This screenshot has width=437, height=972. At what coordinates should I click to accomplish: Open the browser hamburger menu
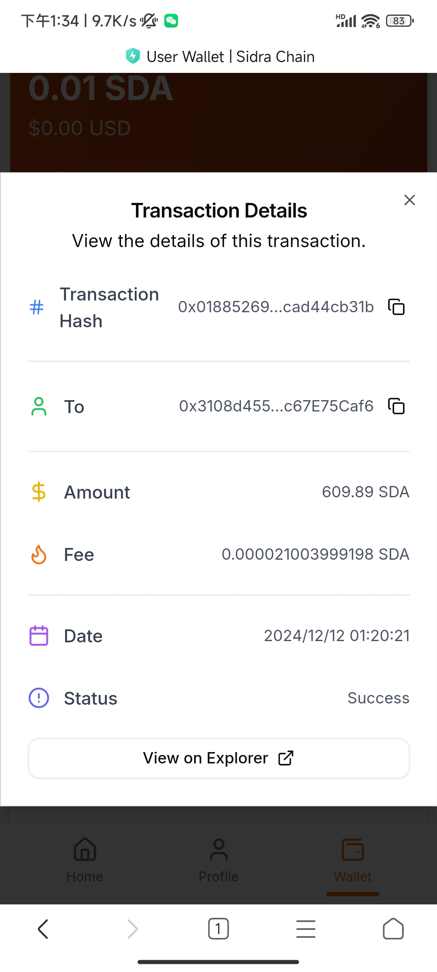tap(306, 929)
